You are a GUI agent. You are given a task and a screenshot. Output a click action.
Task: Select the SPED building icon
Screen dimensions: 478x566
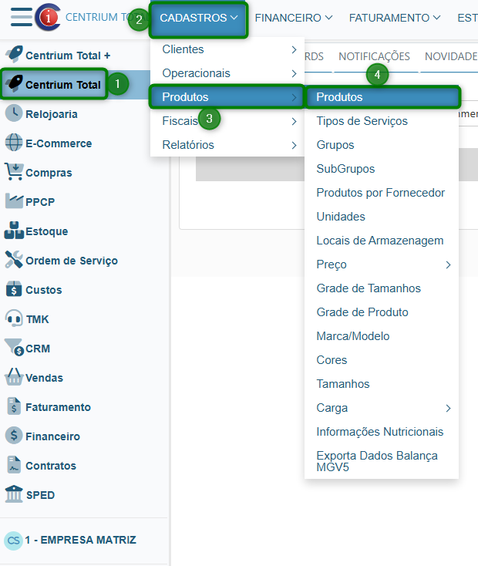click(13, 494)
